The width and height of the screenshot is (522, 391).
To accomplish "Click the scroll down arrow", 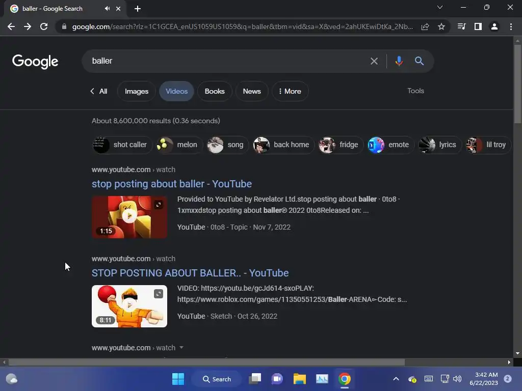I will [517, 353].
